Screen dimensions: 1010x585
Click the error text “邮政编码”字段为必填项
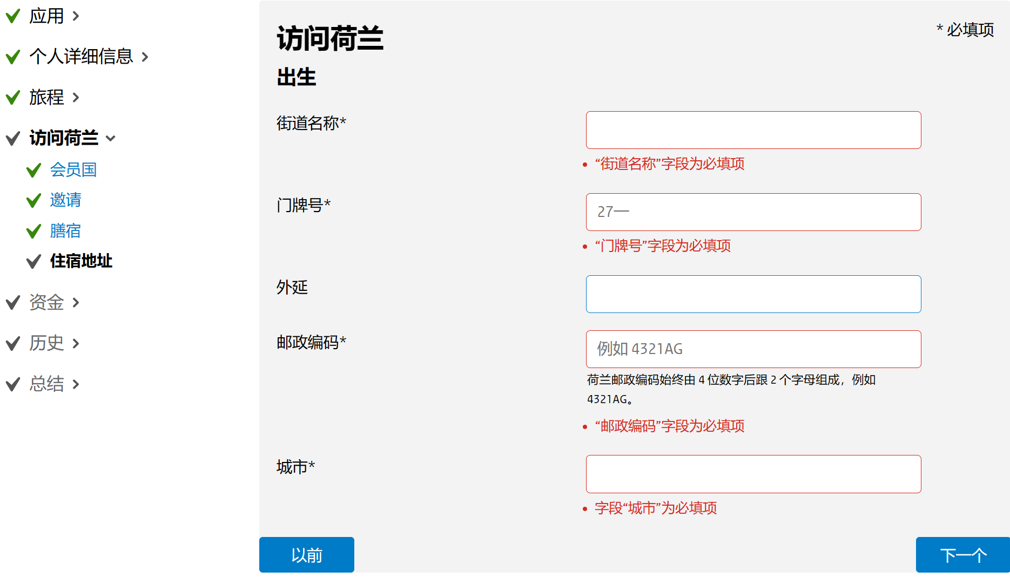670,426
